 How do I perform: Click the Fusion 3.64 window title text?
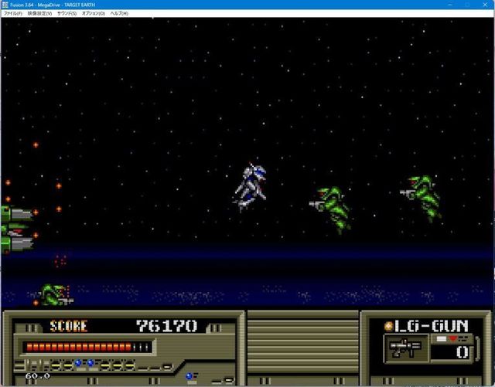click(53, 5)
